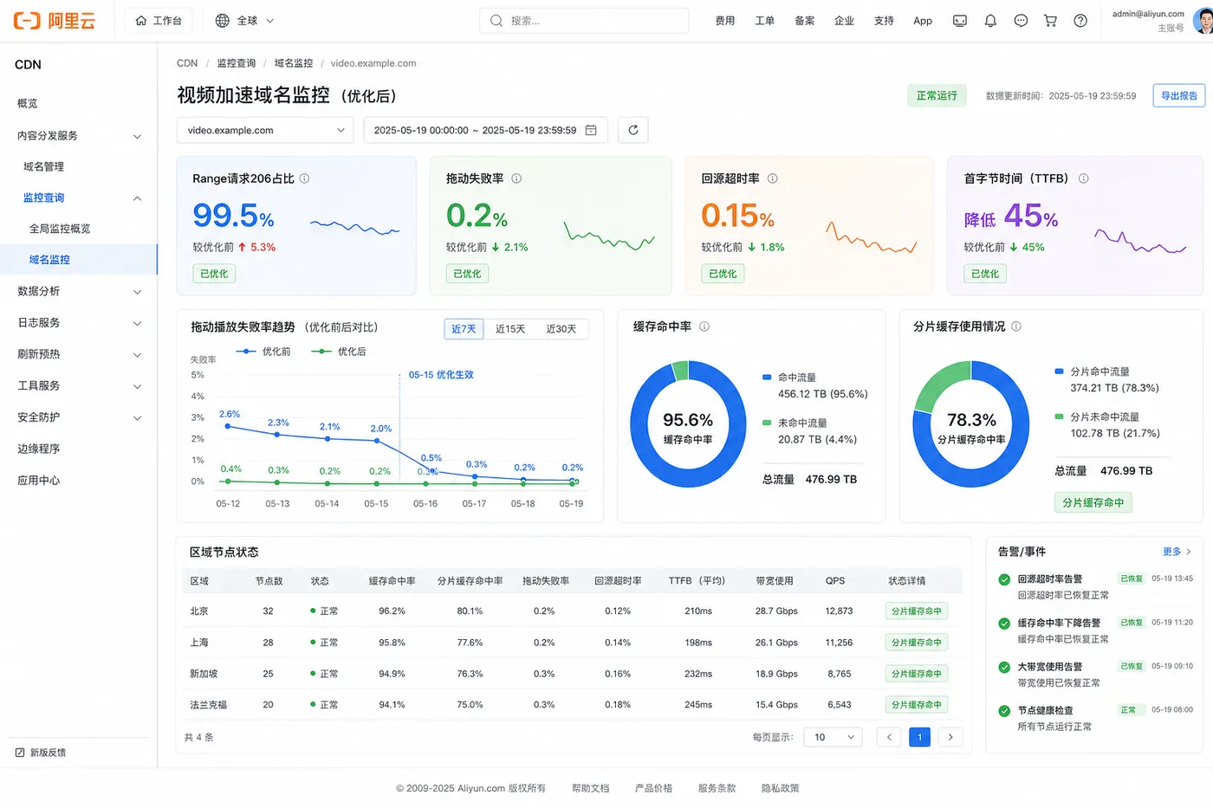1213x808 pixels.
Task: Open the notification bell in top bar
Action: [990, 21]
